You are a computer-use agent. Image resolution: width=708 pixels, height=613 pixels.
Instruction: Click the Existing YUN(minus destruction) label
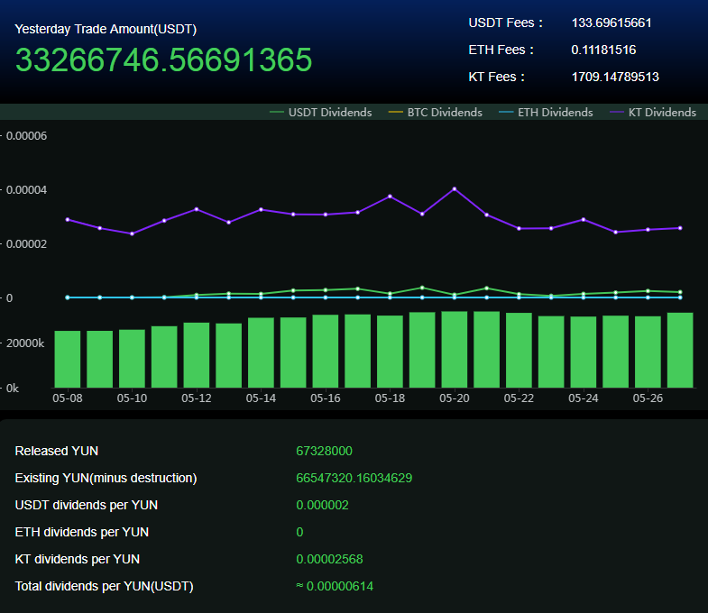(106, 478)
